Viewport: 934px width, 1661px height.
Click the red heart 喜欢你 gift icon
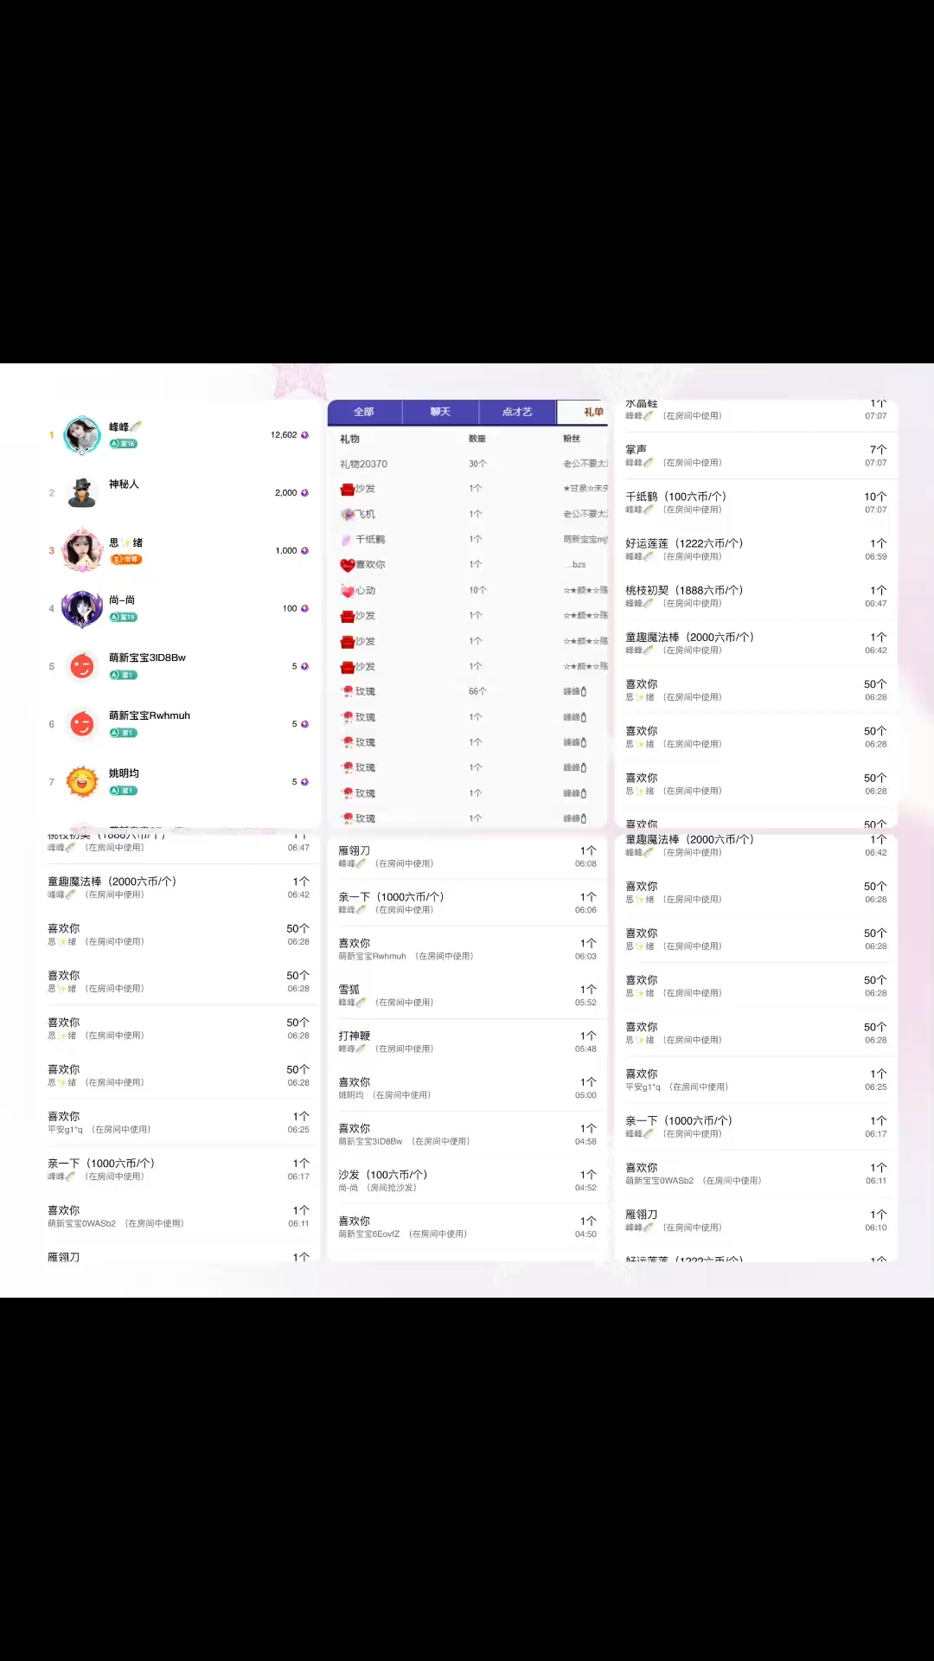click(x=348, y=565)
